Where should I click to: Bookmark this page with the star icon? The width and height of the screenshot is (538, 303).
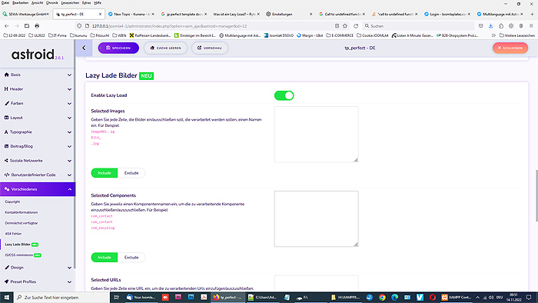pos(345,25)
